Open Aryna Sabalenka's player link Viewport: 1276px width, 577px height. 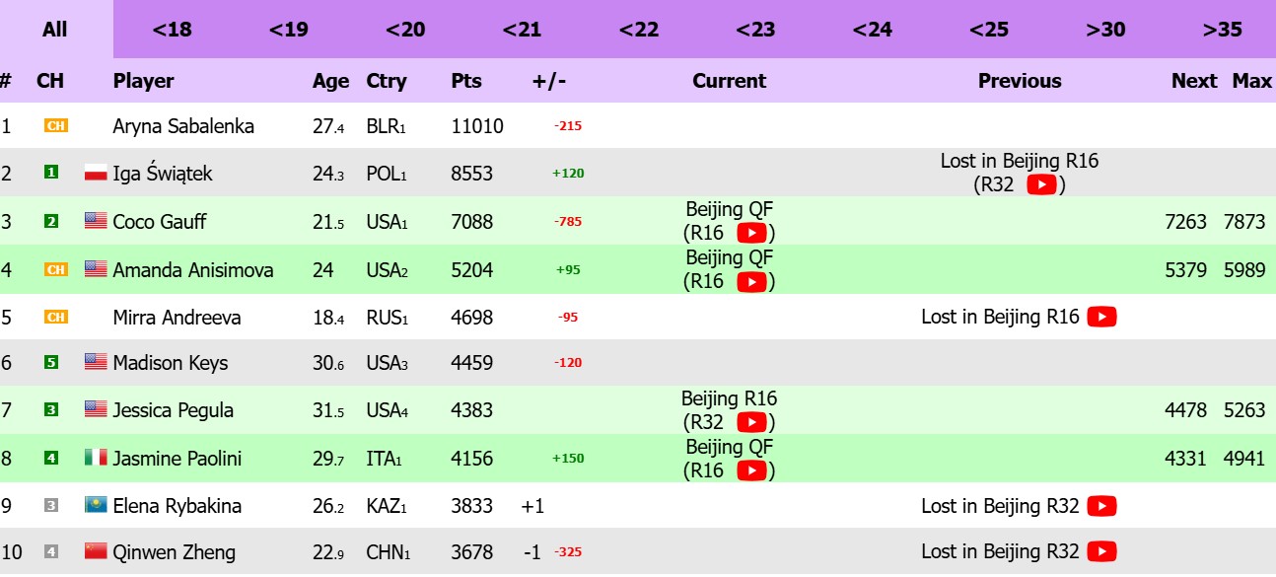click(183, 126)
